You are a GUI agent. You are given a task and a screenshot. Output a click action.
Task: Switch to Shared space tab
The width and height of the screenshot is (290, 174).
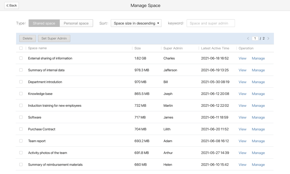[x=44, y=23]
